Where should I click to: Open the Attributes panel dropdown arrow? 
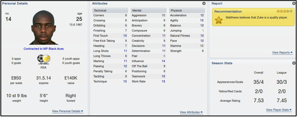(x=204, y=3)
